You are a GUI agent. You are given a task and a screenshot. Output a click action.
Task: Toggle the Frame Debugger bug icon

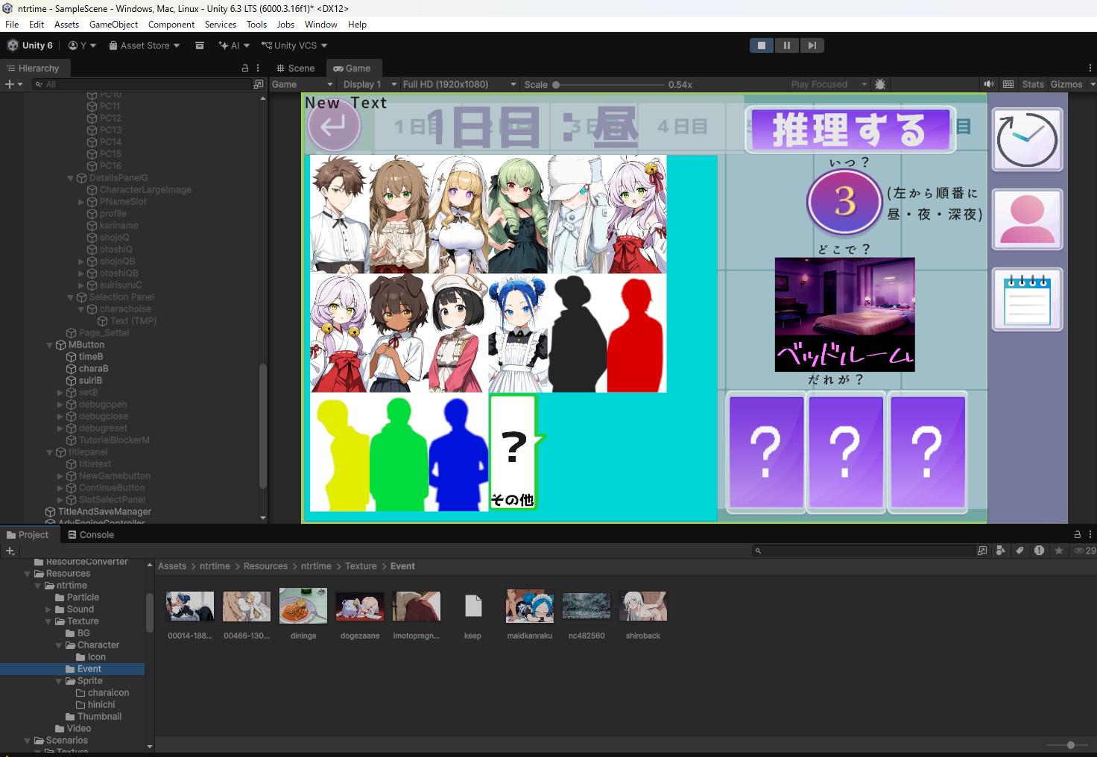point(880,84)
